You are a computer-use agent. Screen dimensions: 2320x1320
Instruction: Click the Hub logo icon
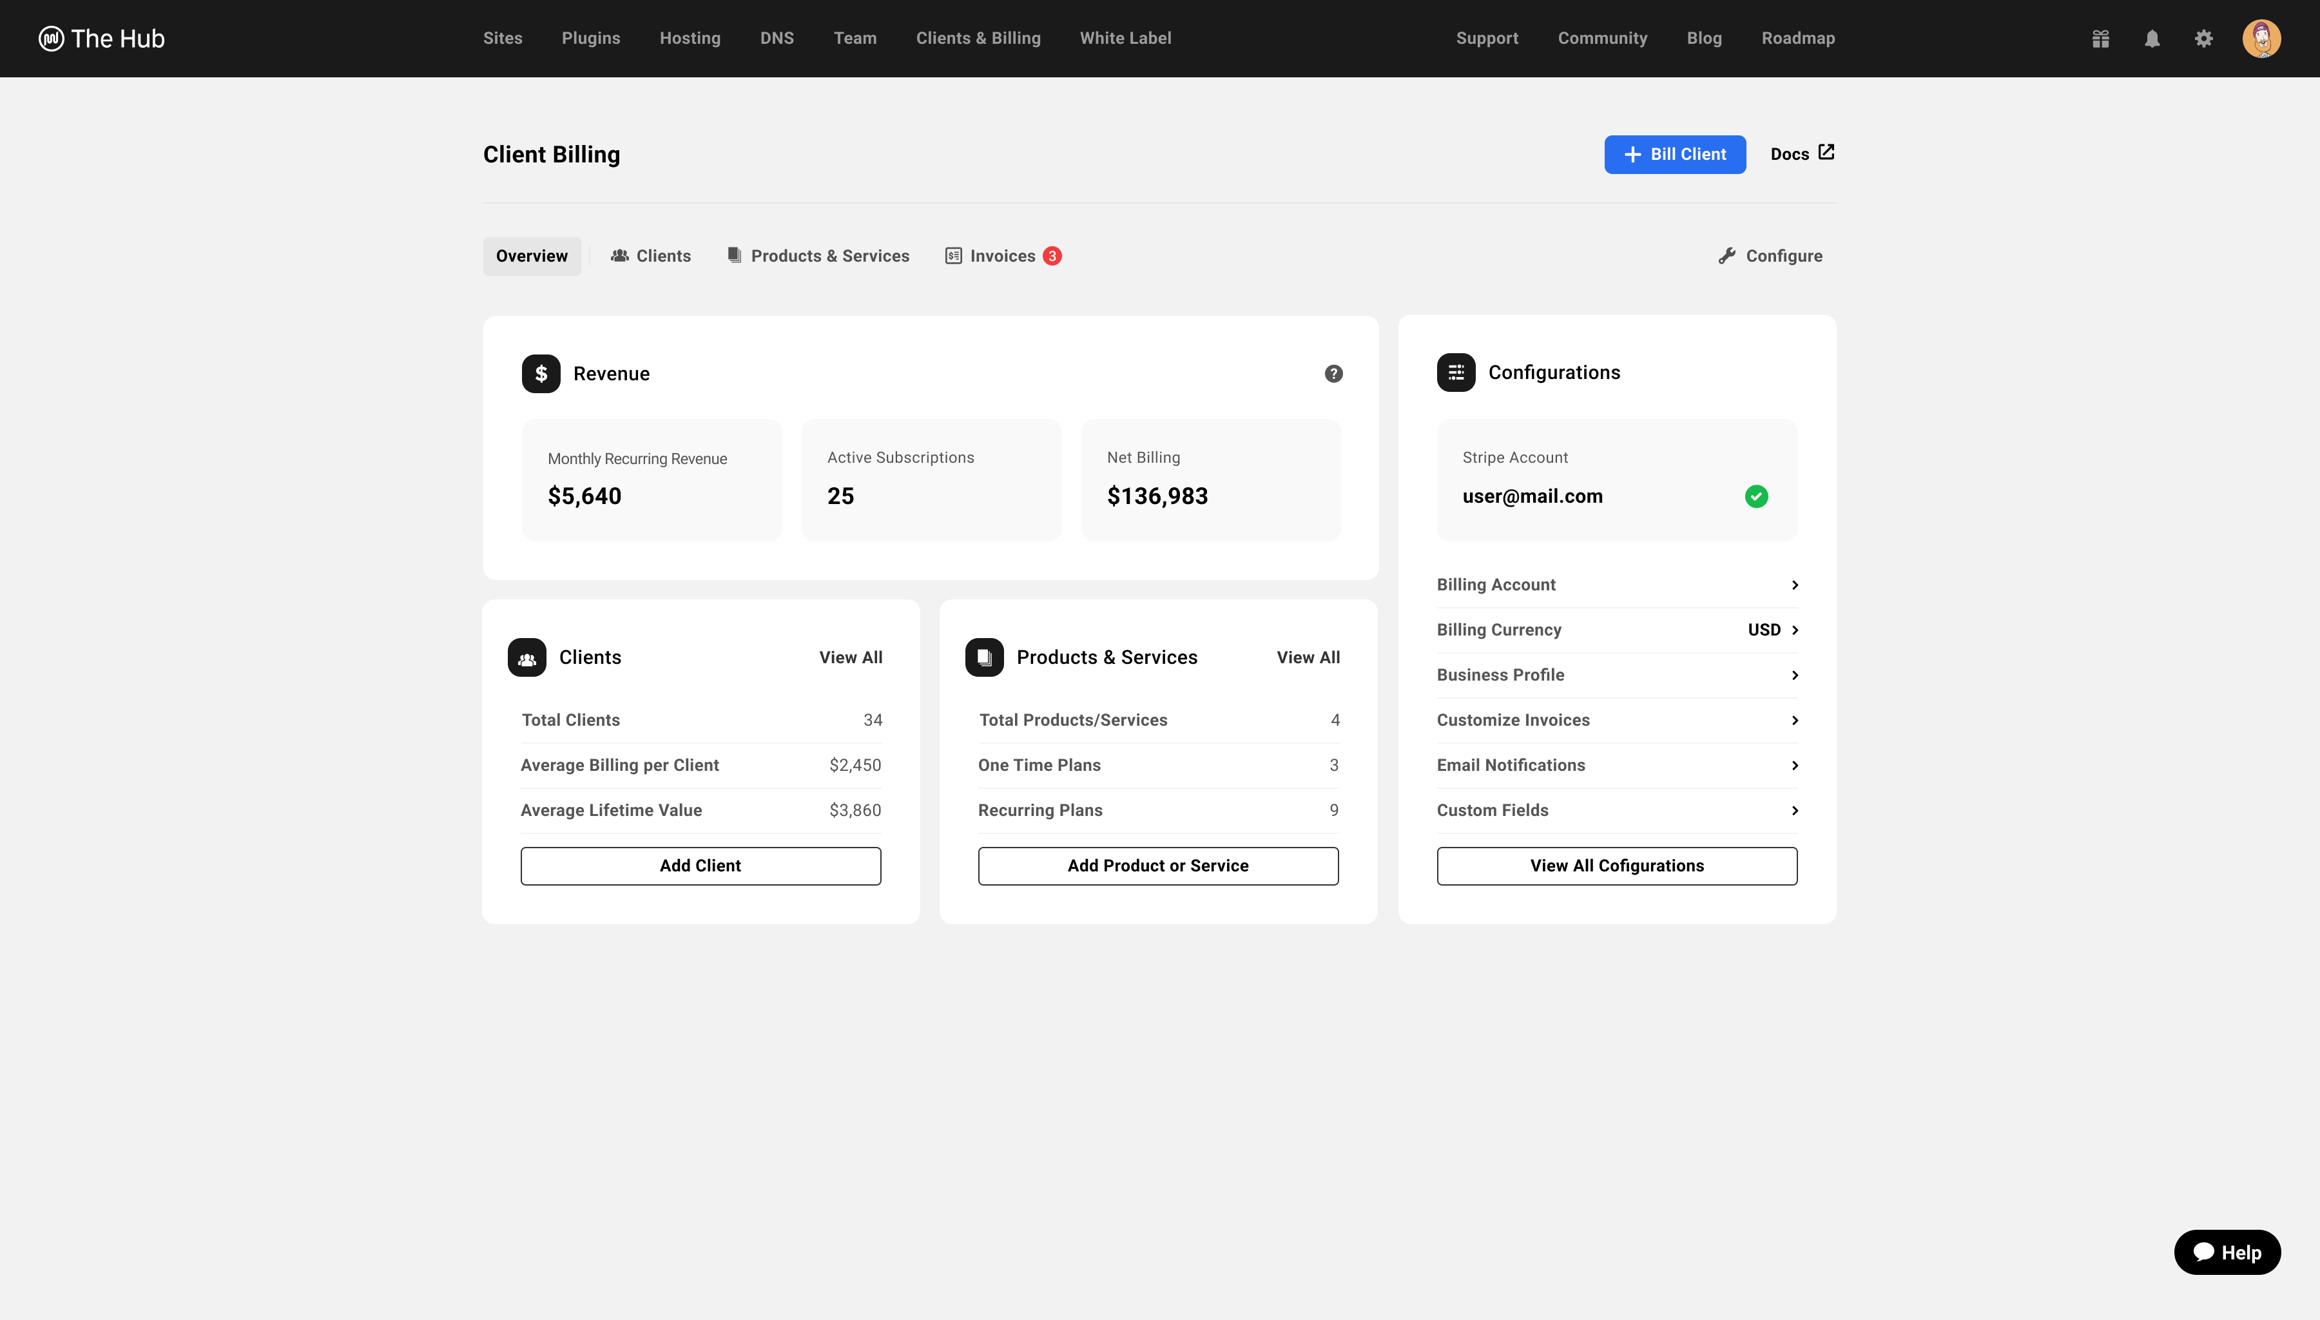click(x=52, y=38)
